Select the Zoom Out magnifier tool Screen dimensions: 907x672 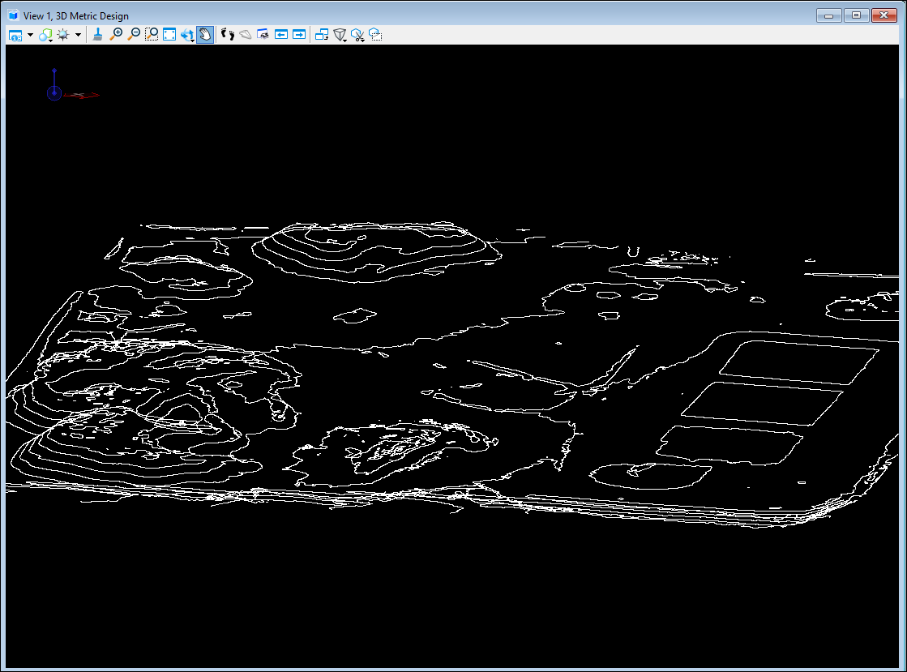point(134,35)
